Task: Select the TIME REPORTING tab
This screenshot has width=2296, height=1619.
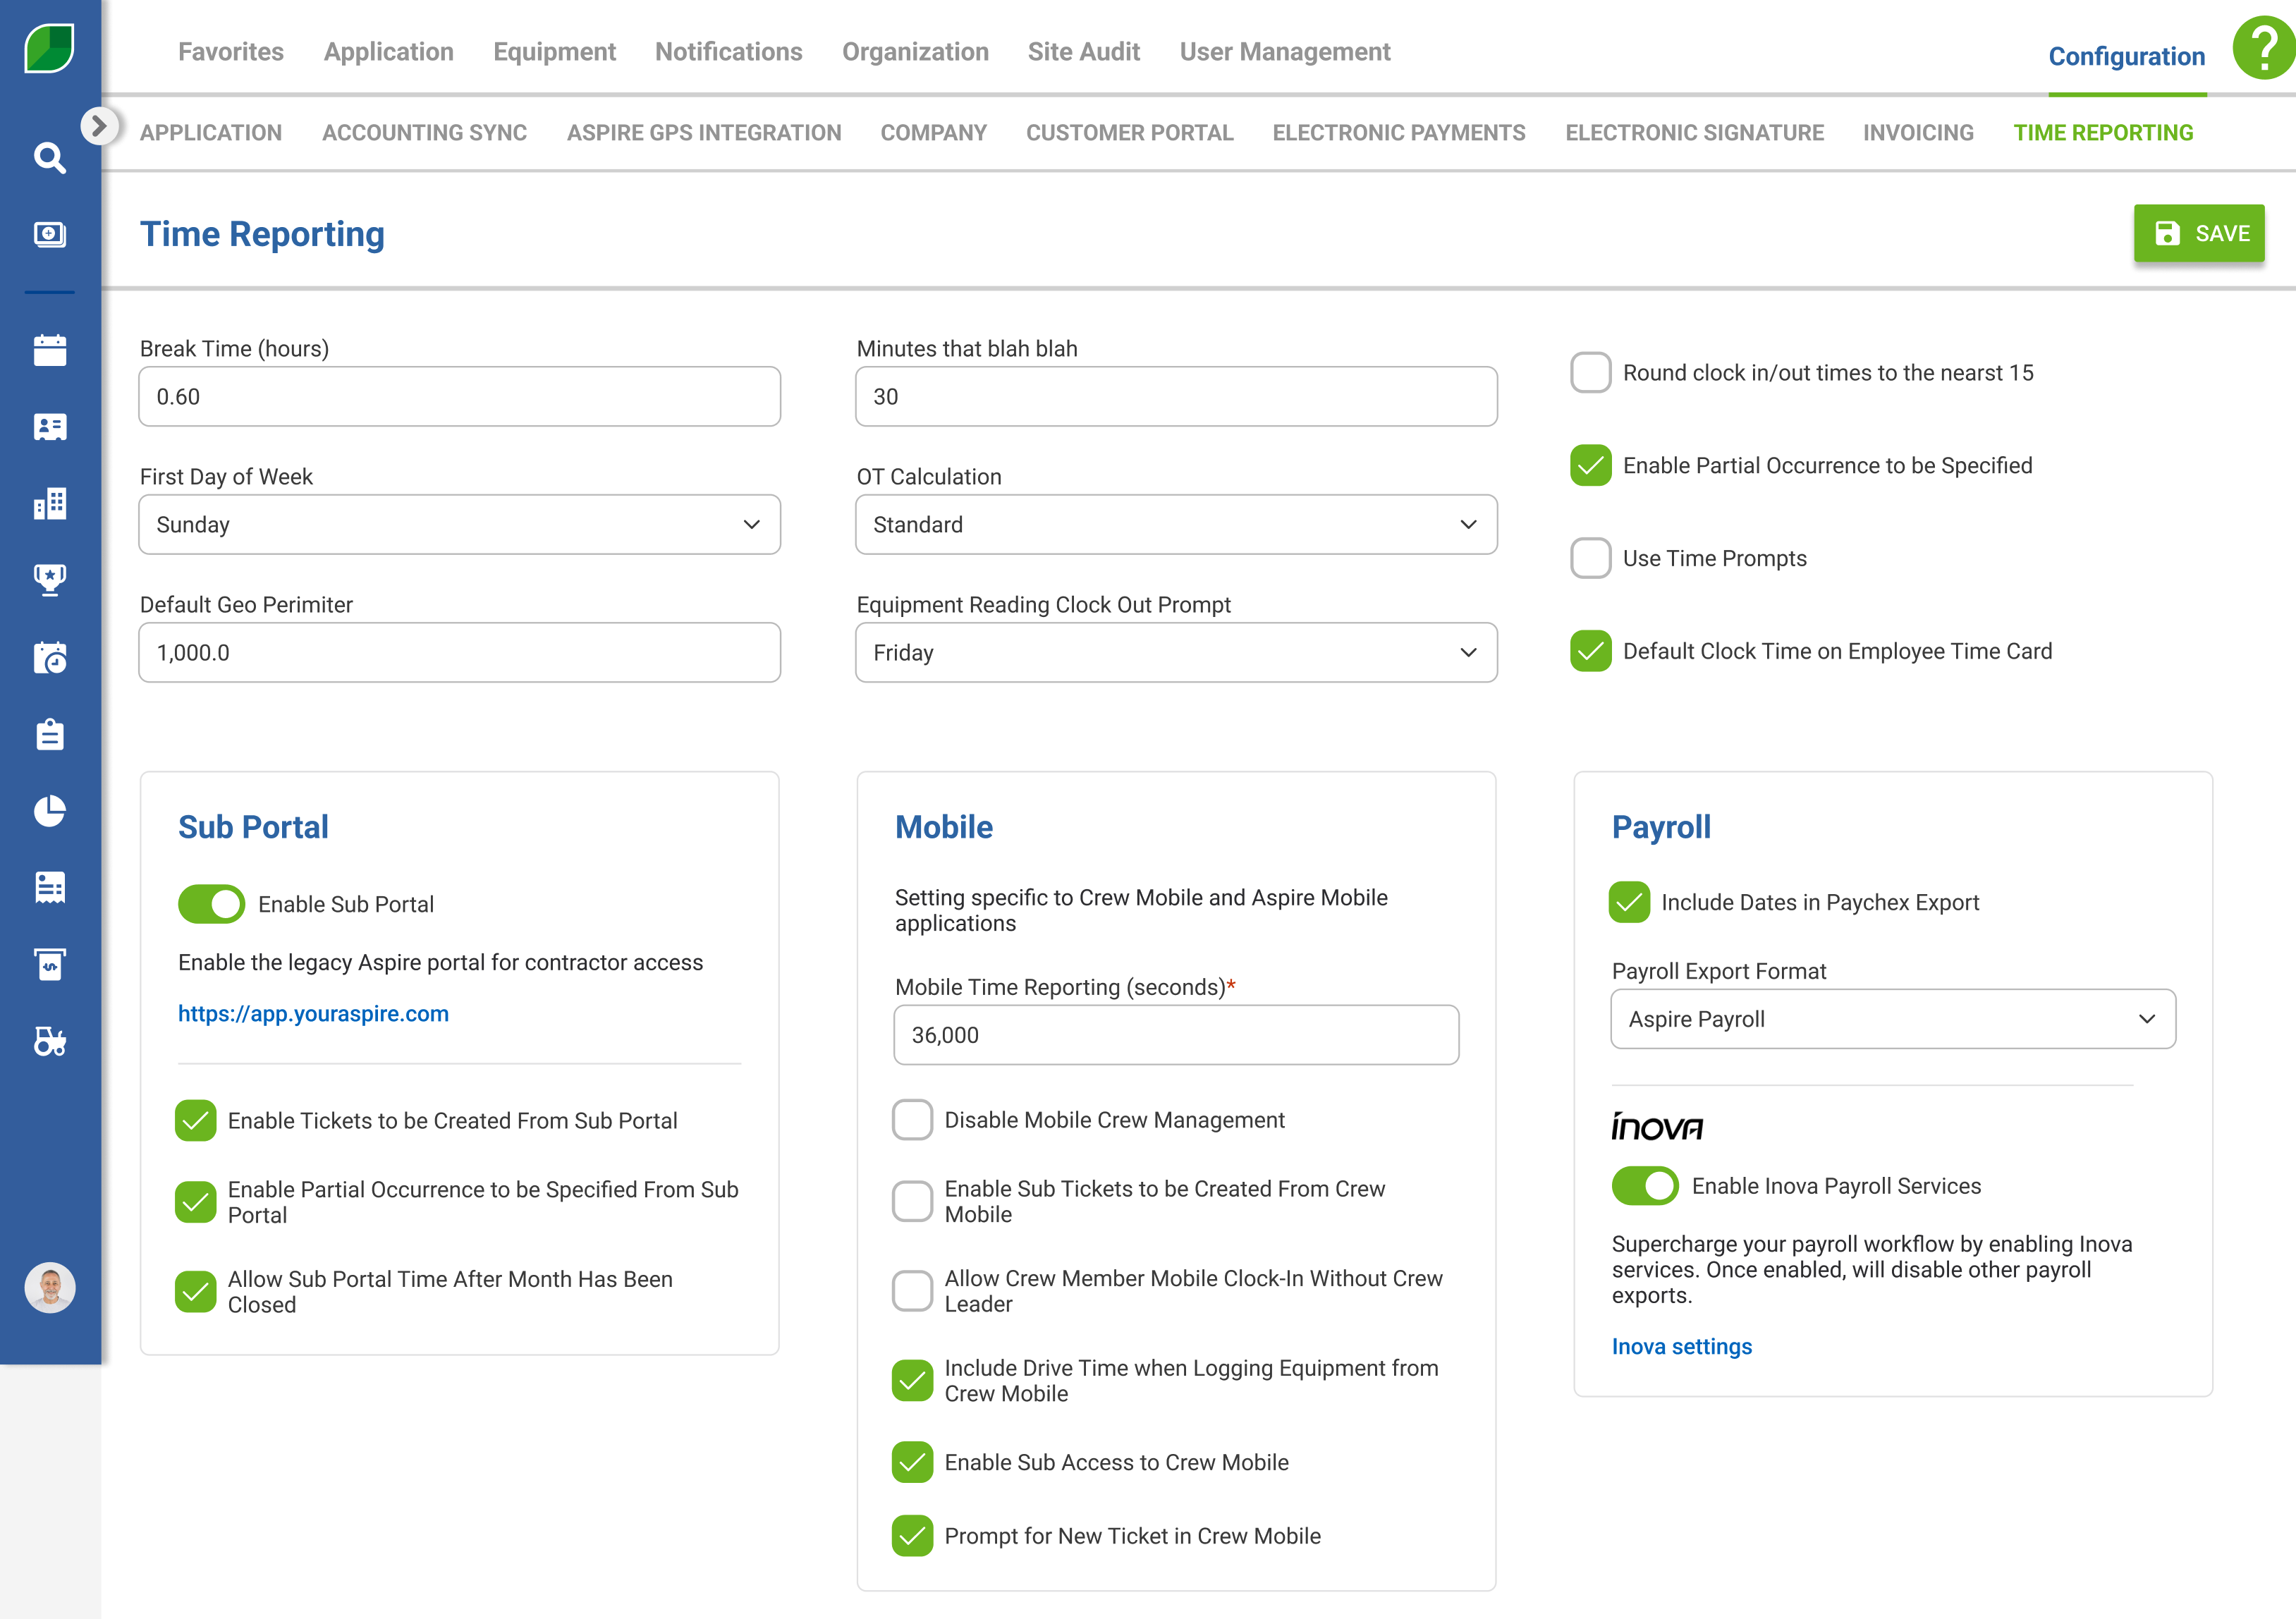Action: coord(2104,133)
